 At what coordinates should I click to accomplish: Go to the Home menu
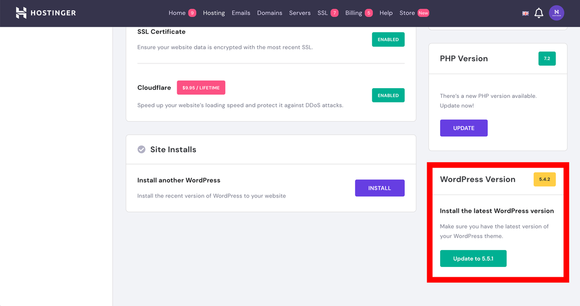pyautogui.click(x=177, y=13)
